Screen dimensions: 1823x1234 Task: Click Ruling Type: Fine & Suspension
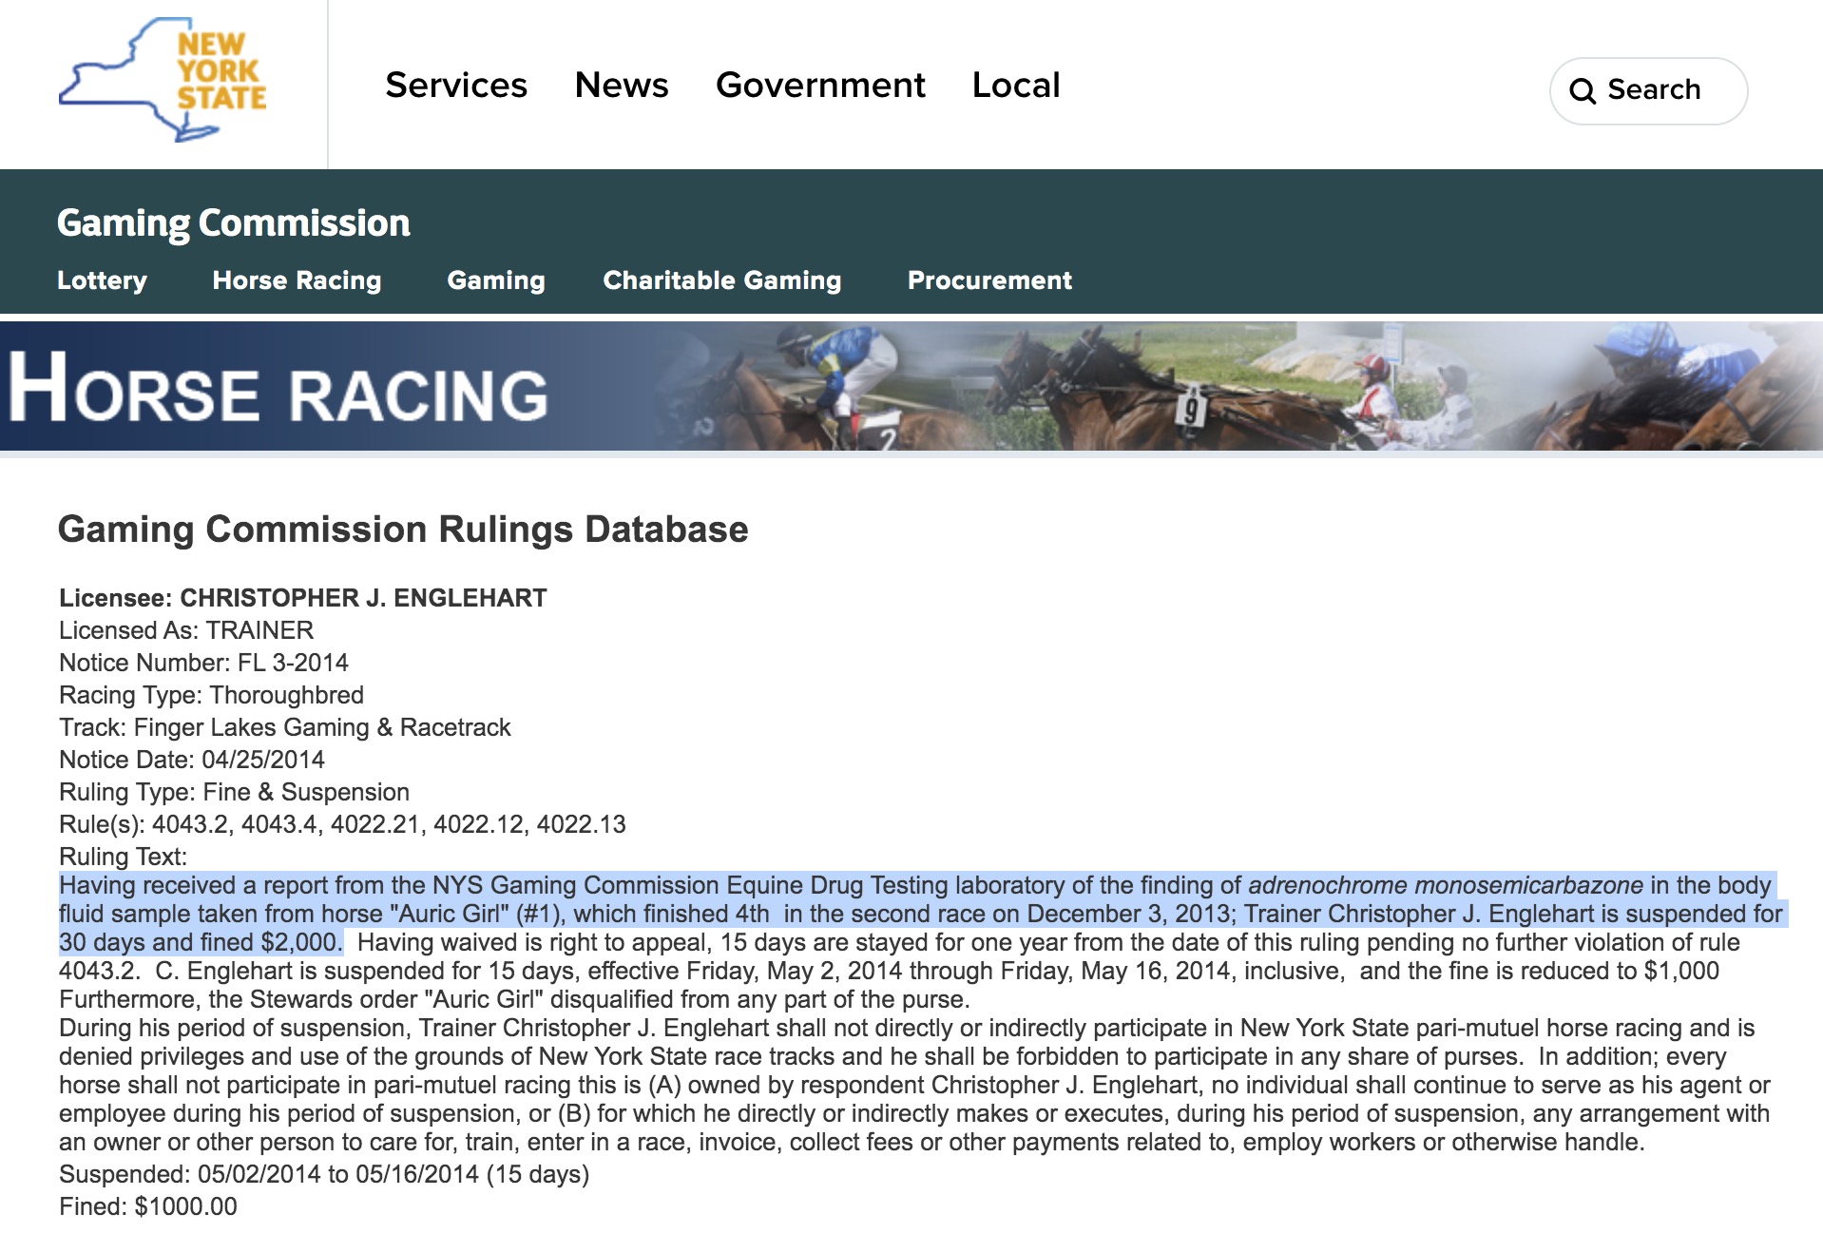coord(234,792)
